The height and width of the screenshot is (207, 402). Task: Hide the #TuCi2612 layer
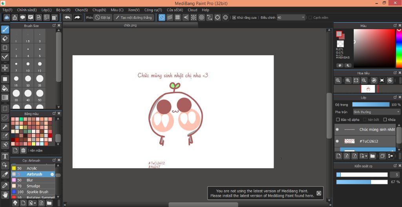point(337,141)
